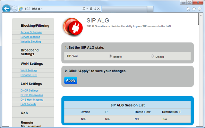205x128 pixels.
Task: Minimize the browser window
Action: [183, 3]
